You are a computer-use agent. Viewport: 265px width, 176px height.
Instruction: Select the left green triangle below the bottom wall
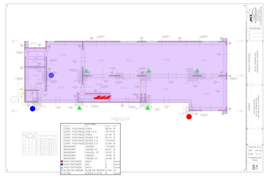pyautogui.click(x=79, y=108)
